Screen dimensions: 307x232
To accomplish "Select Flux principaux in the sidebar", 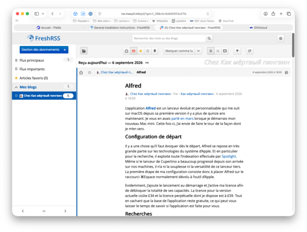I will click(32, 60).
